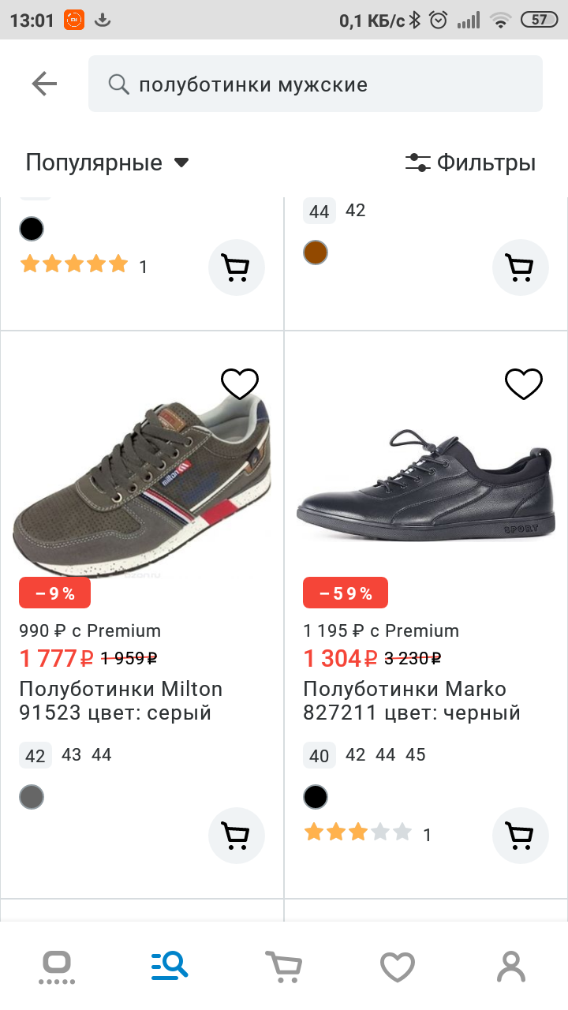568x1010 pixels.
Task: Tap the search field with полуботинки мужские
Action: coord(316,84)
